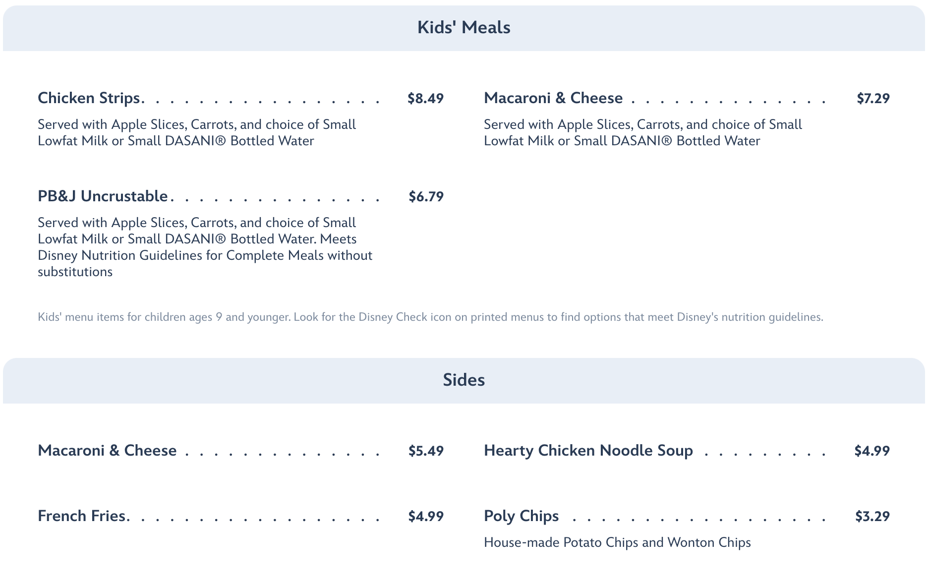Select the Chicken Strips menu item
Screen dimensions: 929x587
pyautogui.click(x=89, y=98)
